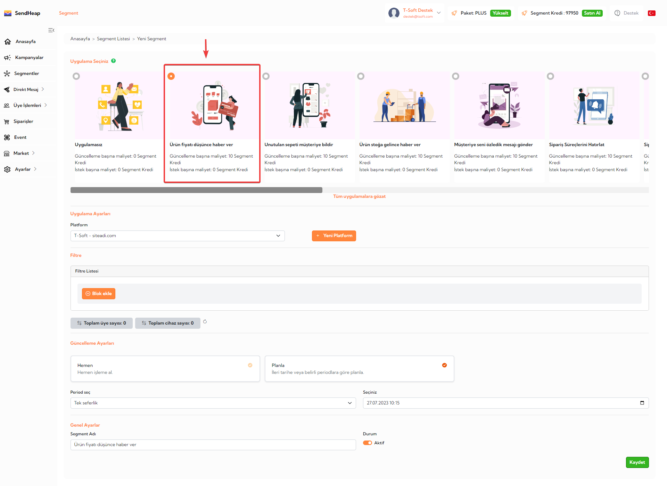Choose the Hemen update option

click(x=165, y=369)
